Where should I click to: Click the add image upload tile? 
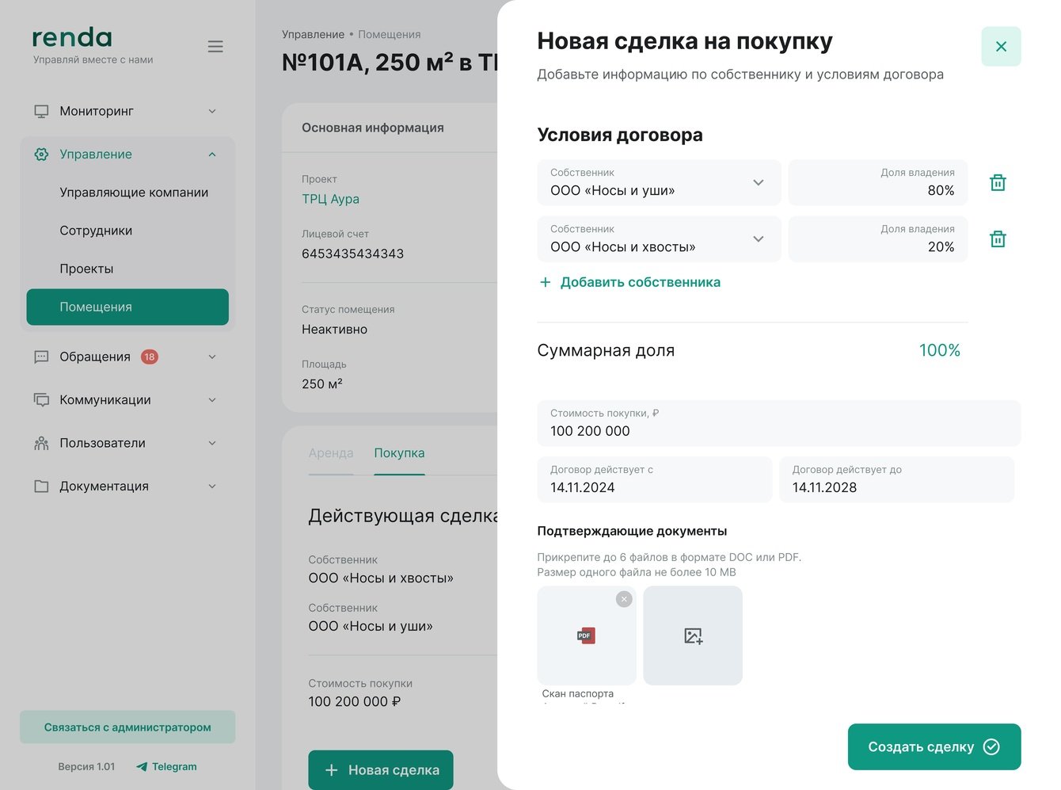coord(693,635)
